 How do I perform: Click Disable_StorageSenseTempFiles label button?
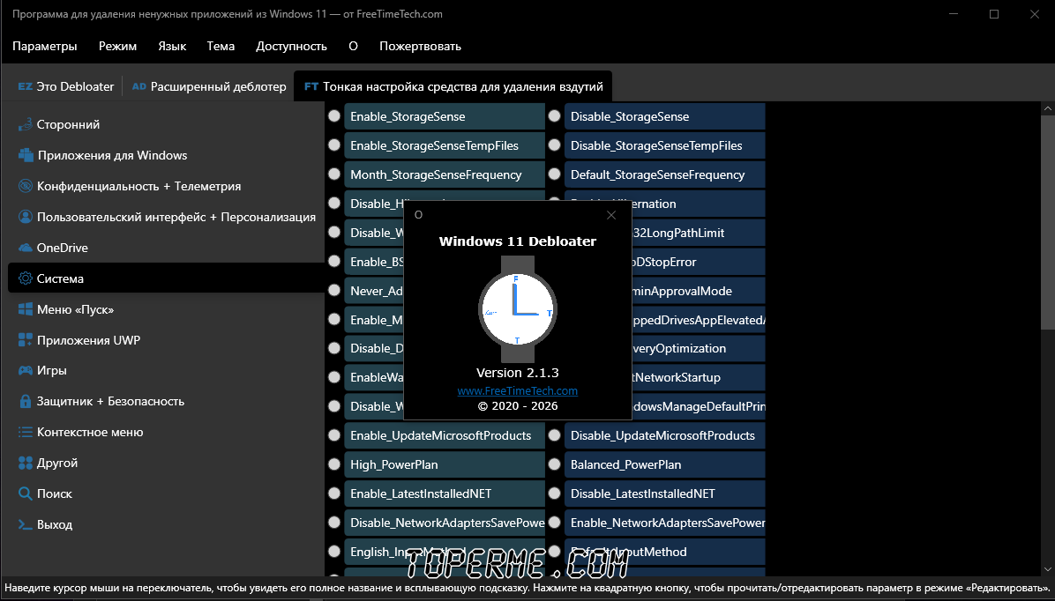point(665,146)
